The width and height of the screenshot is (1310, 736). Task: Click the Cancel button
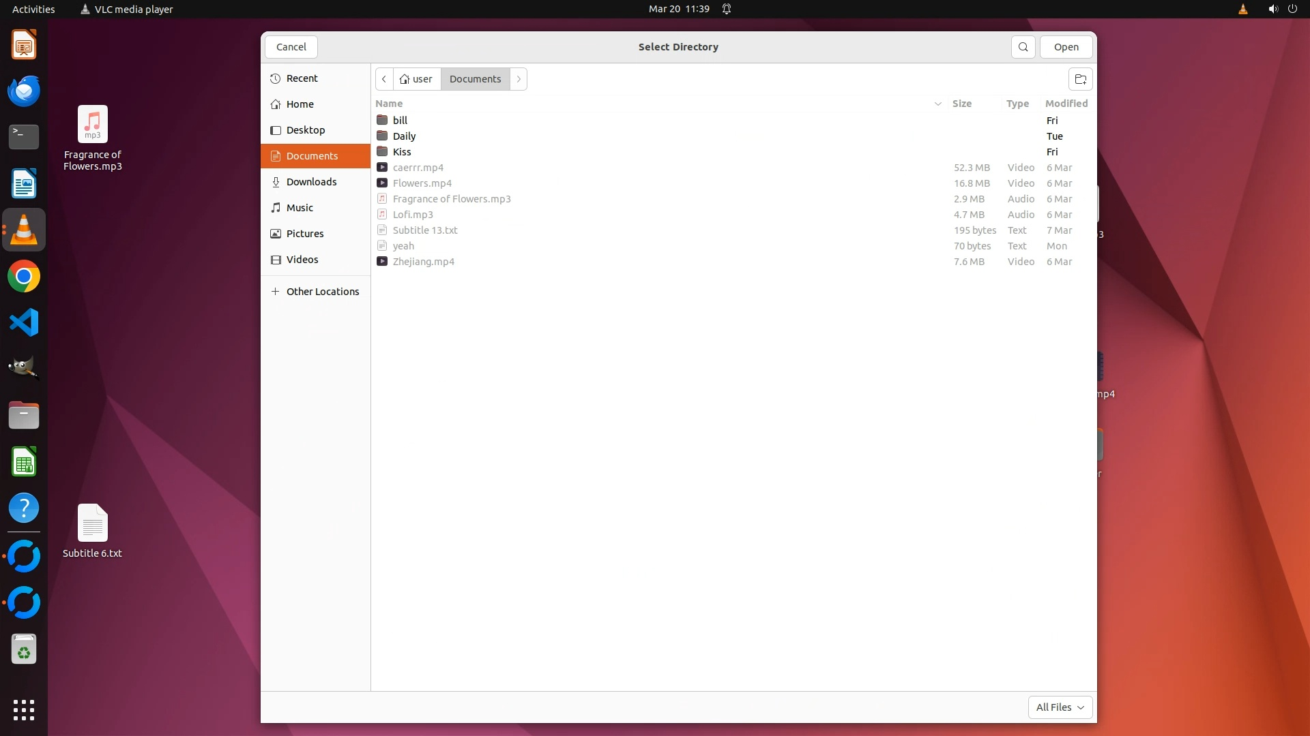(x=291, y=47)
